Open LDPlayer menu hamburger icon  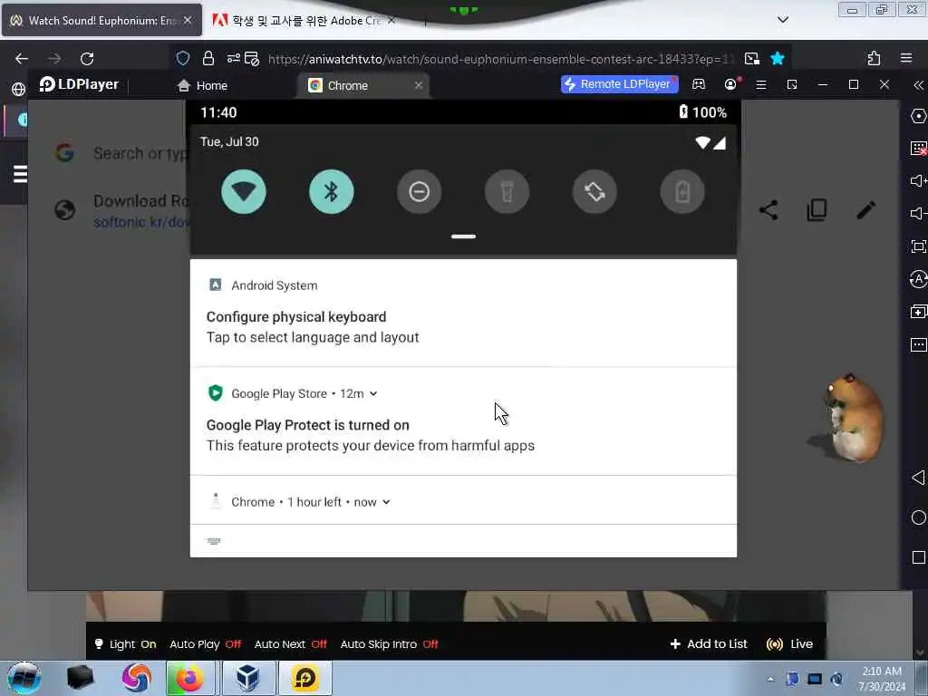(761, 84)
